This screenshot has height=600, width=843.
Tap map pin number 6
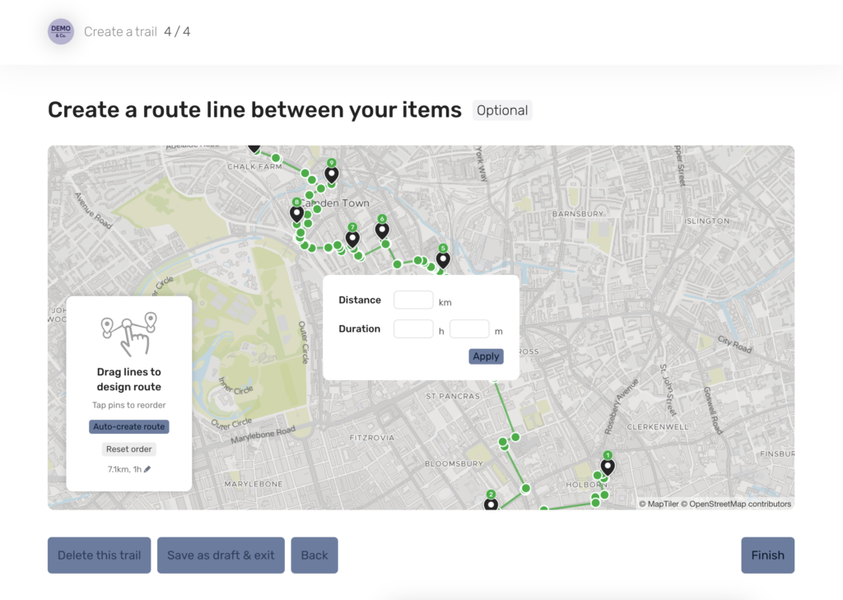[x=382, y=230]
